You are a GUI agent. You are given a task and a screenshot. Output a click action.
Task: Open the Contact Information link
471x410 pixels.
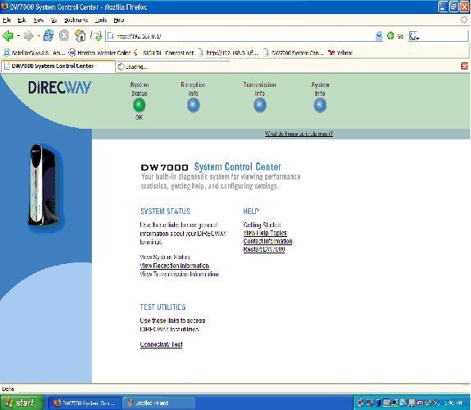click(x=268, y=241)
